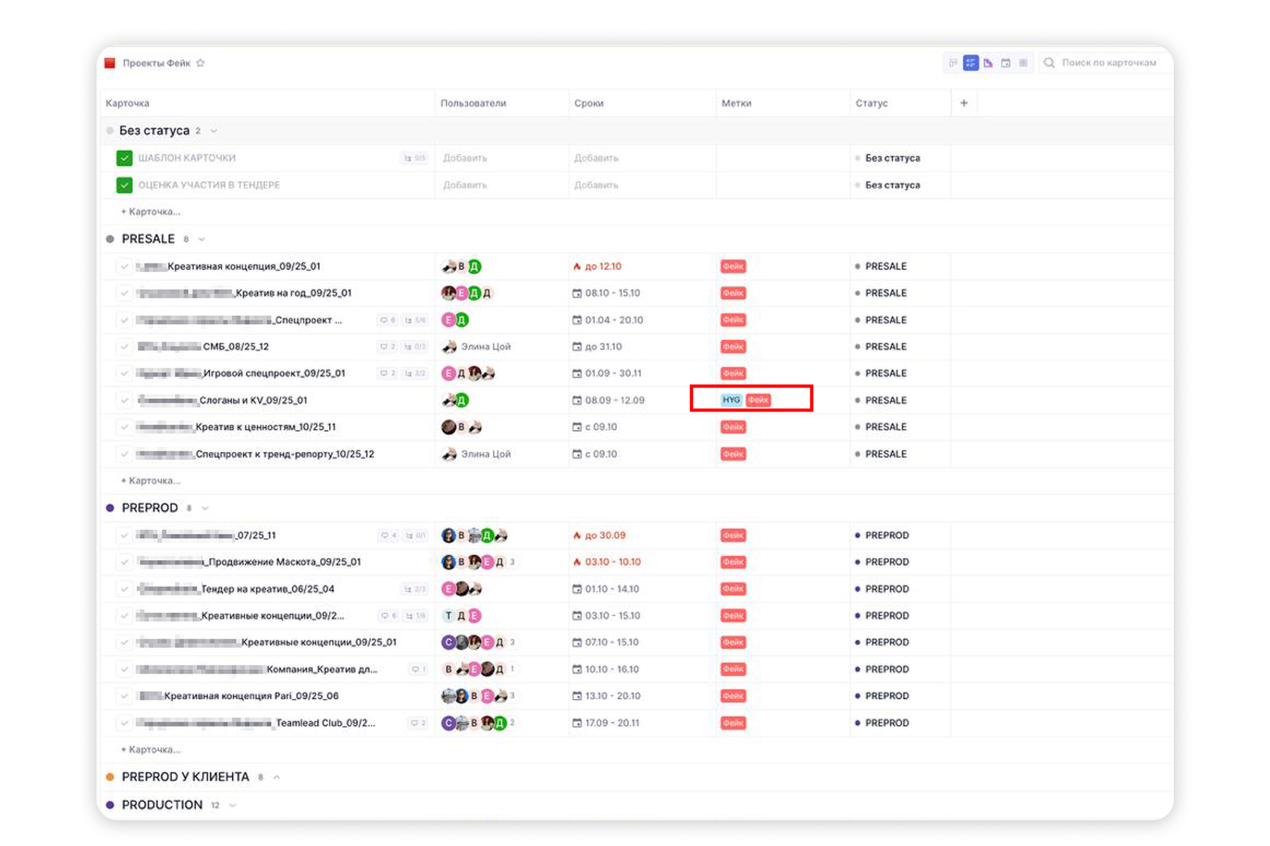This screenshot has height=846, width=1270.
Task: Expand the PREPROD У КЛИЕНТА group
Action: point(277,777)
